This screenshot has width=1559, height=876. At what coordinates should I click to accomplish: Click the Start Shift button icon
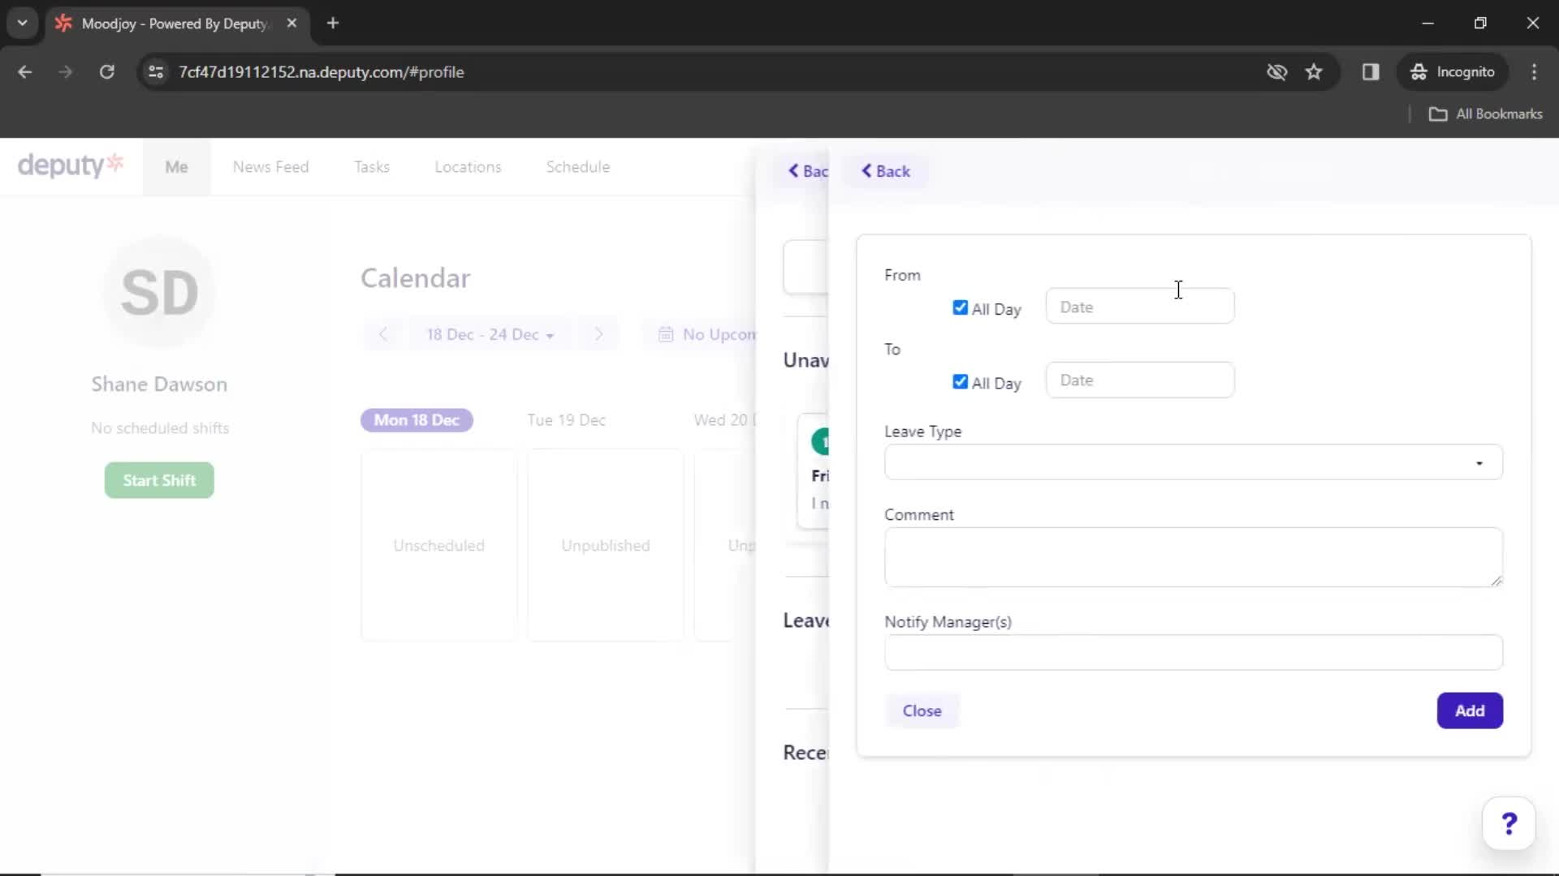tap(158, 480)
